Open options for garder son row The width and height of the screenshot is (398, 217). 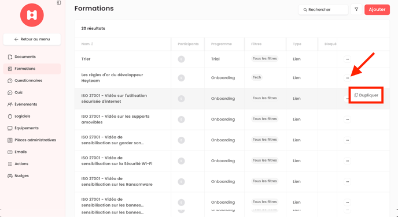(347, 140)
